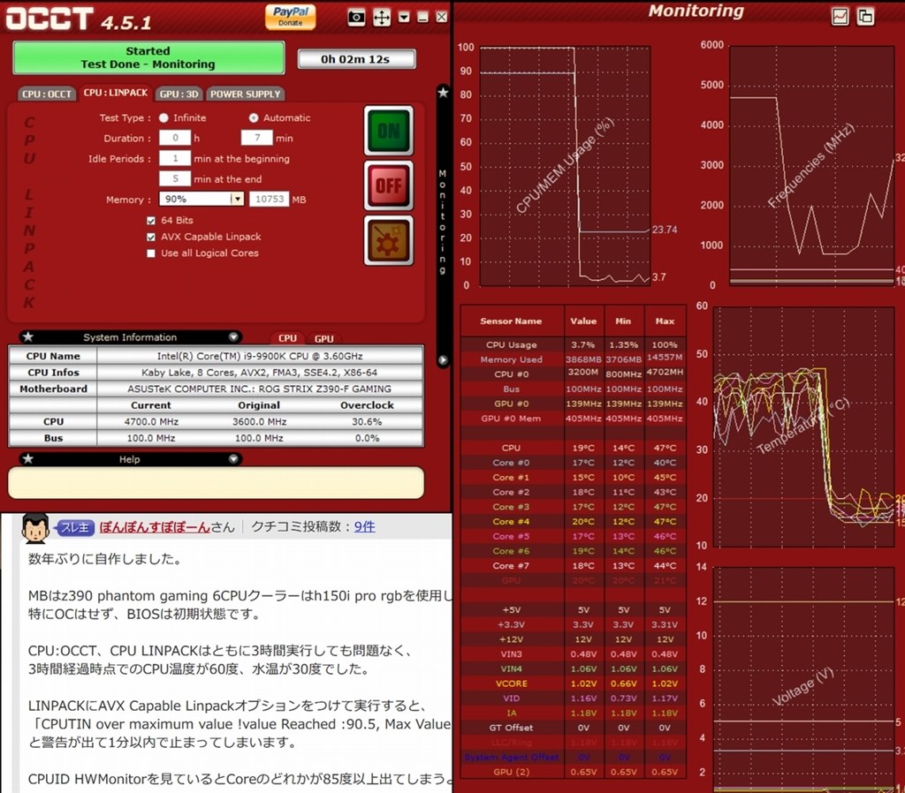Click star icon atop Monitoring strip
Image resolution: width=905 pixels, height=793 pixels.
[443, 92]
